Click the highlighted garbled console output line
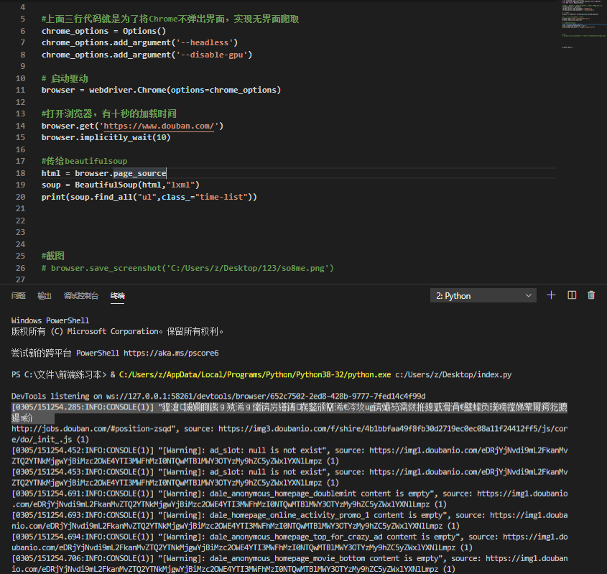This screenshot has height=574, width=607. (x=289, y=412)
